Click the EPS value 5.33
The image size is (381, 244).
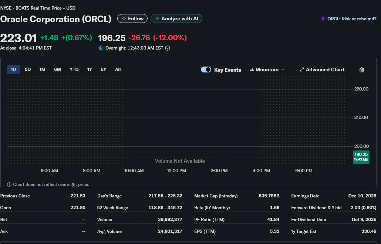[274, 231]
